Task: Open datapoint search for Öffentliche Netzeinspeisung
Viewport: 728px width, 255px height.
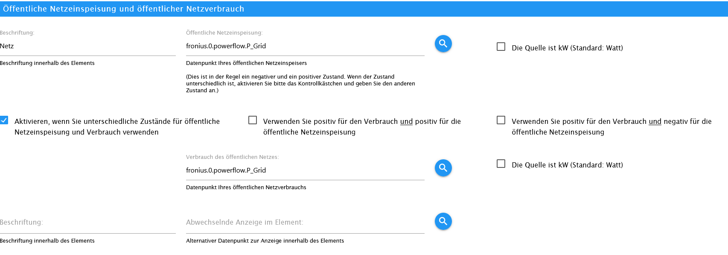Action: click(443, 44)
